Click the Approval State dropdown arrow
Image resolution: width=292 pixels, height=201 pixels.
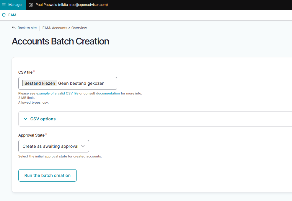point(83,146)
